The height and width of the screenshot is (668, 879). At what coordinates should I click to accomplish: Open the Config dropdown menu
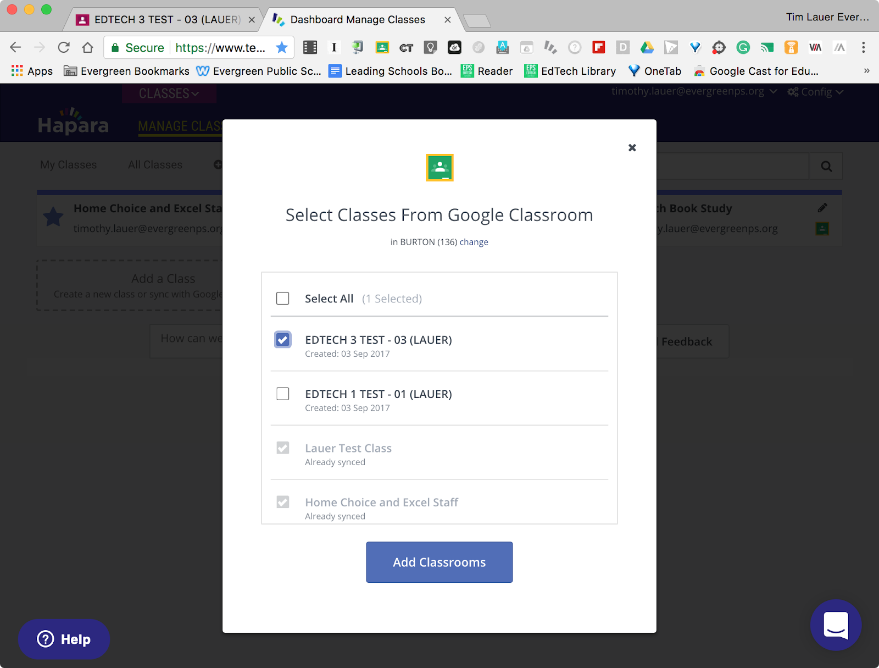tap(815, 92)
